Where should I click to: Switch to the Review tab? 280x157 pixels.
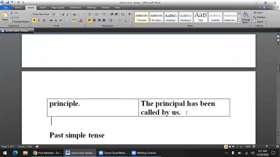click(105, 8)
